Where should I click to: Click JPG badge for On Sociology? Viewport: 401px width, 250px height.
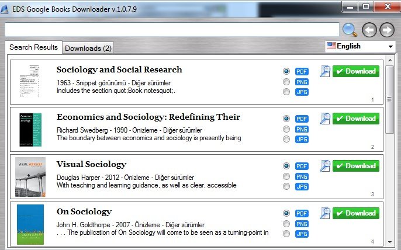[302, 234]
